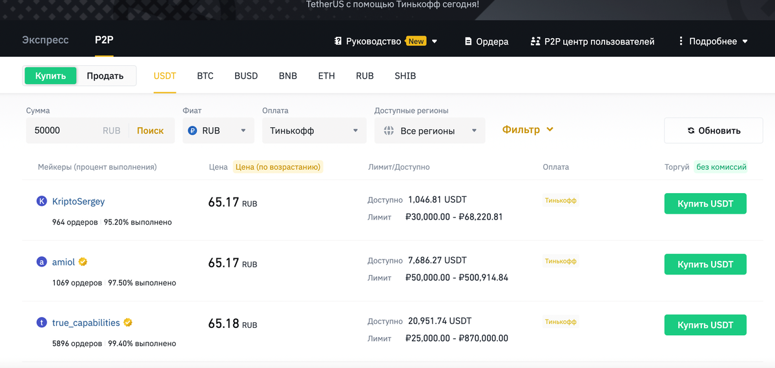Click the 65.18 RUB price
Image resolution: width=775 pixels, height=368 pixels.
tap(232, 323)
